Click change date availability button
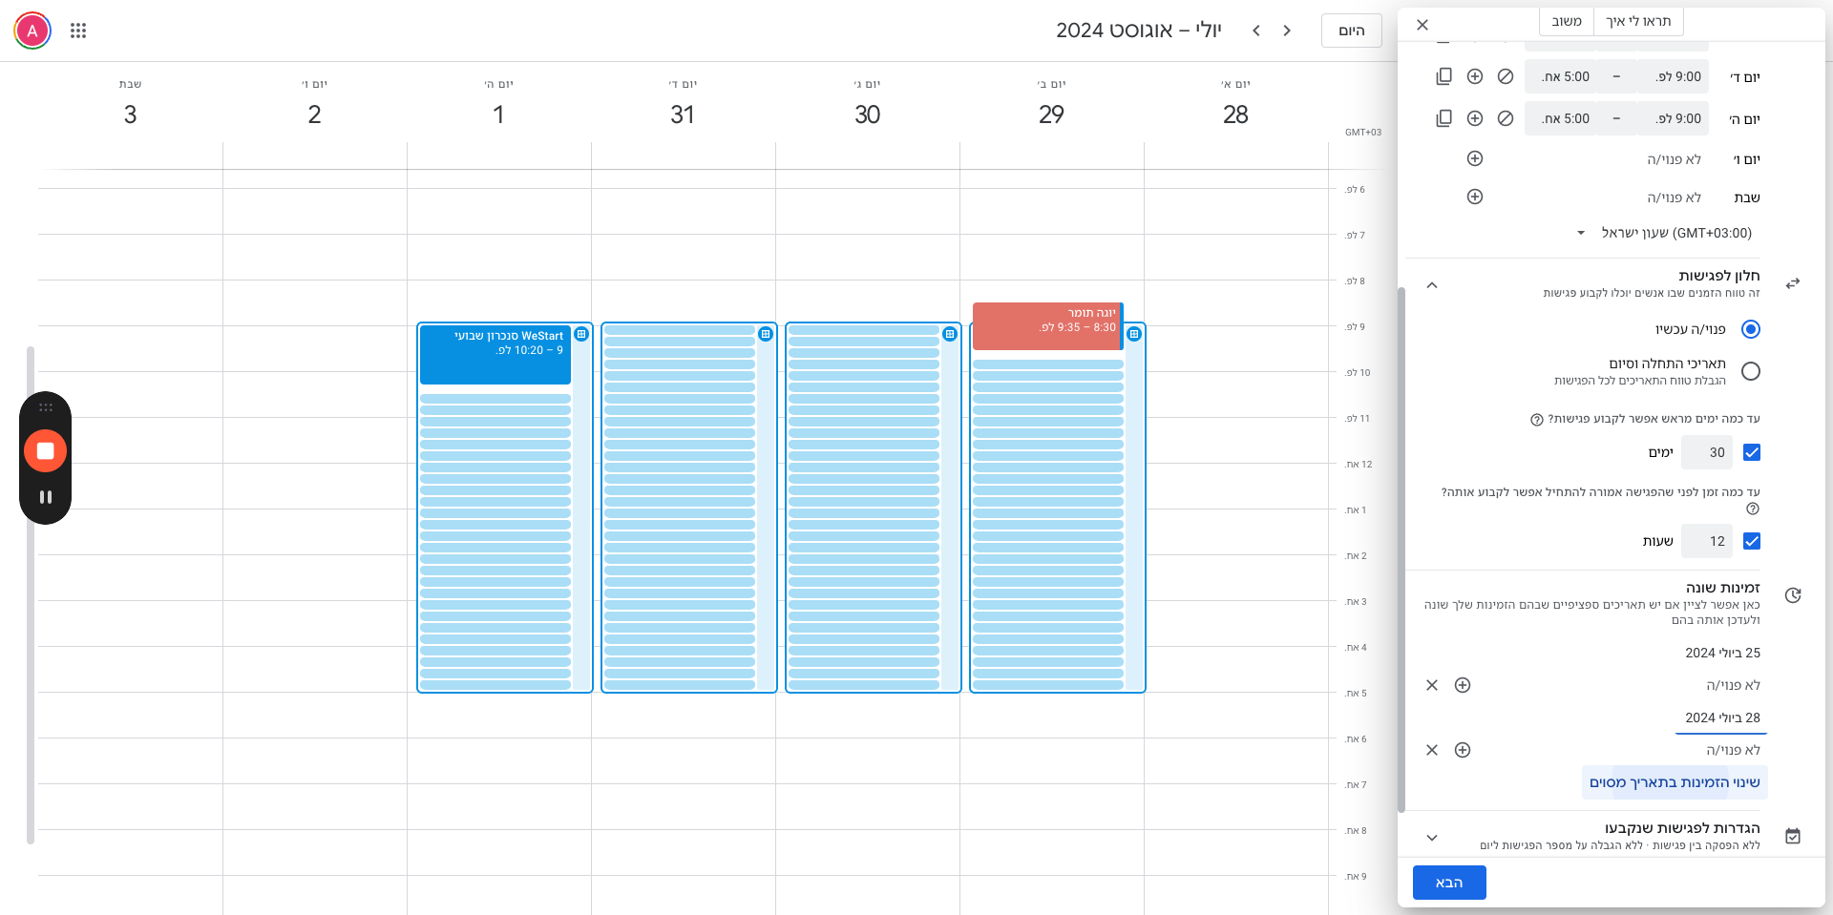The image size is (1833, 915). (x=1675, y=782)
